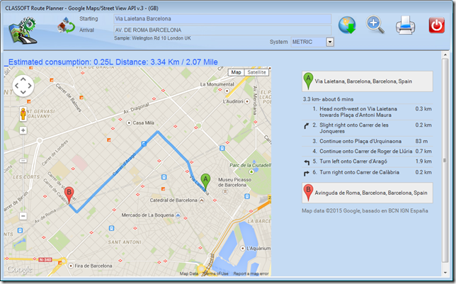Click scrollbar down arrow
Viewport: 456px width, 284px height.
[x=445, y=273]
